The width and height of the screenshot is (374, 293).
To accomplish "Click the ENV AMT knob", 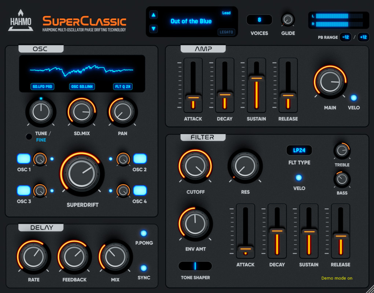I will click(x=195, y=224).
